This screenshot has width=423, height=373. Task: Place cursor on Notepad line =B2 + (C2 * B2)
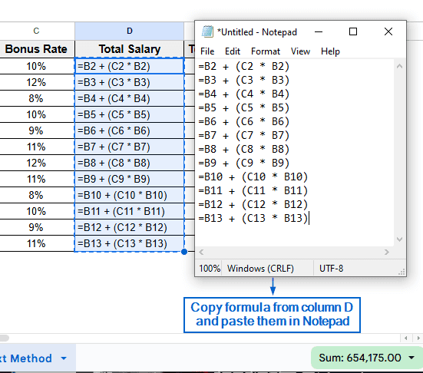(244, 66)
